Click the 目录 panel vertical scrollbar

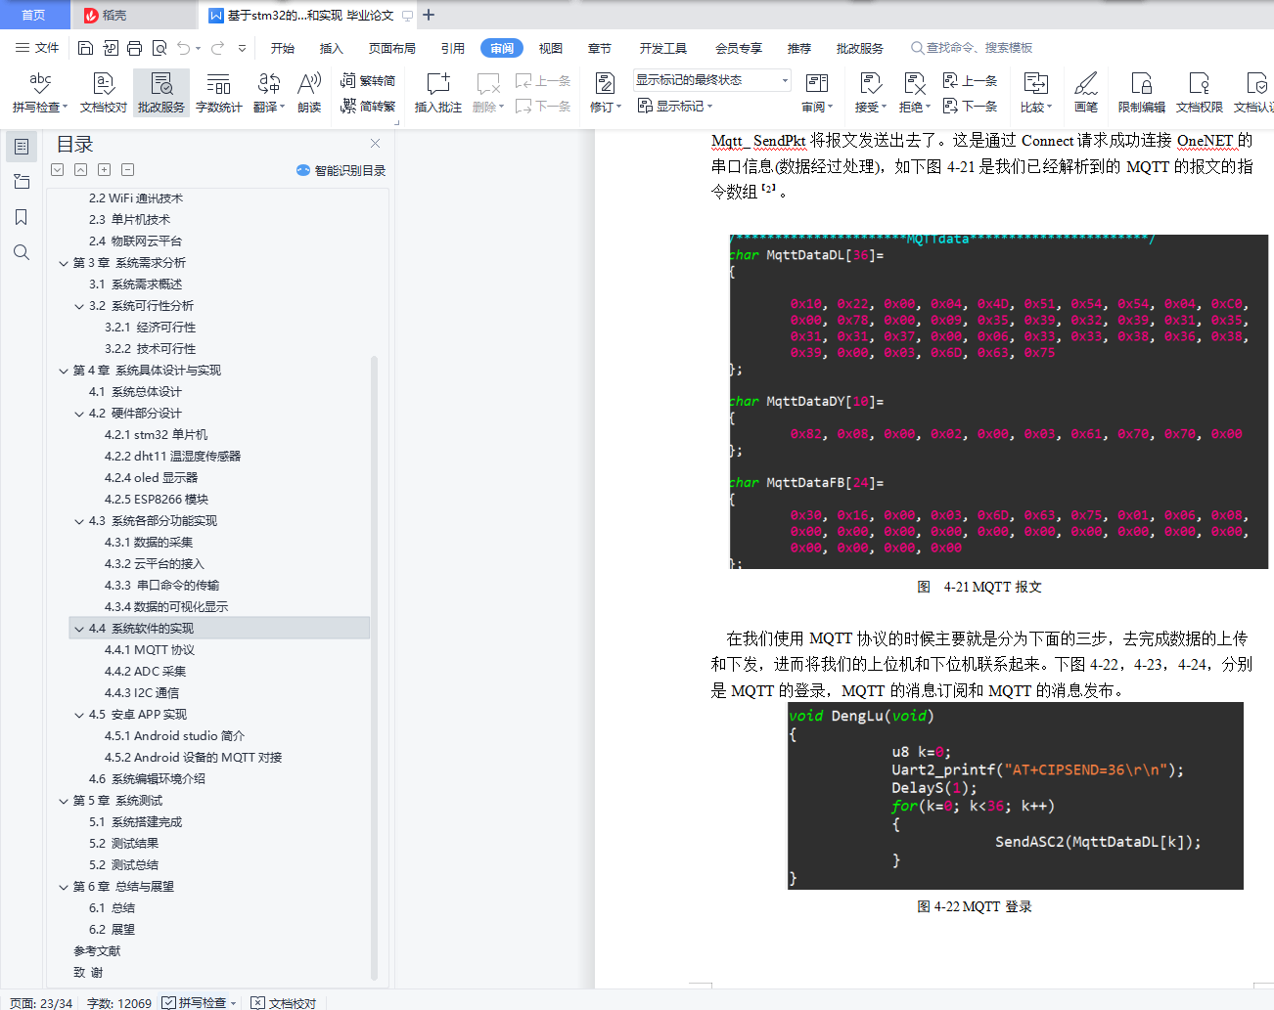tap(374, 668)
